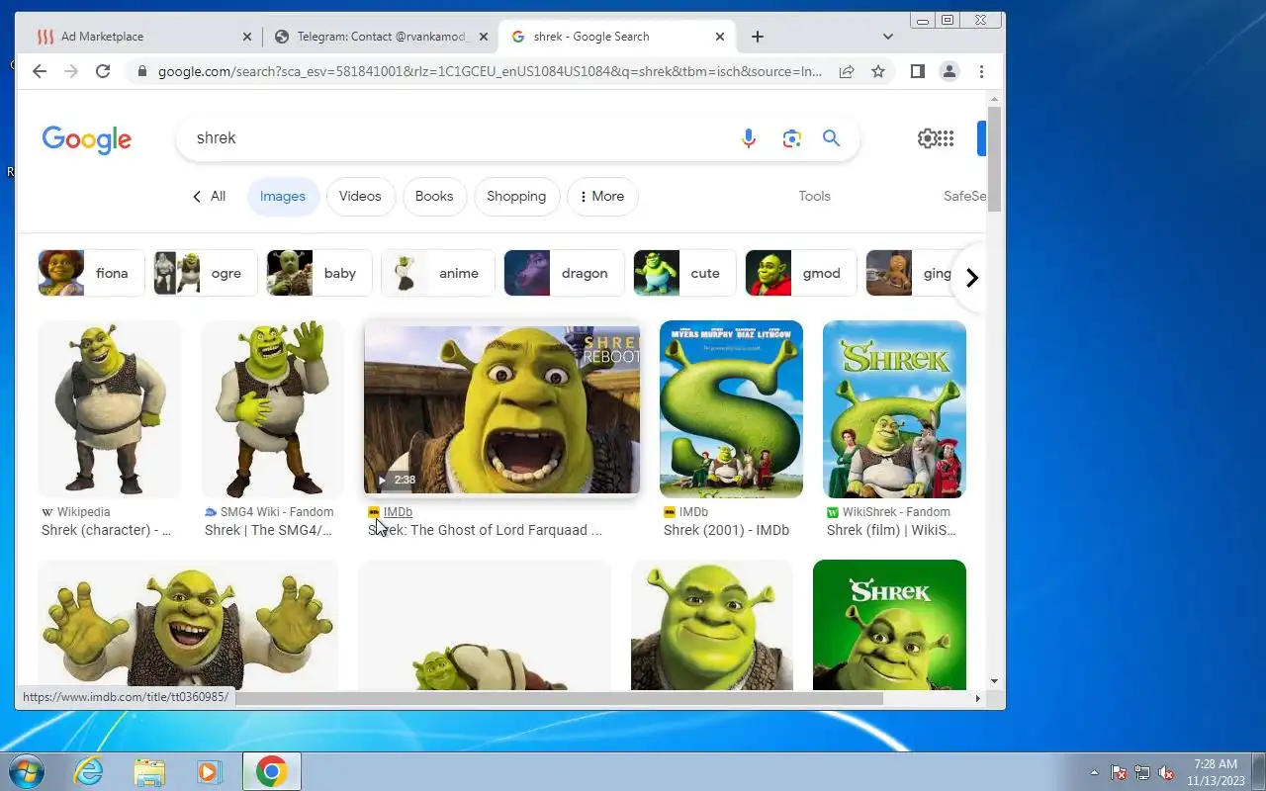Go back to All results

(x=209, y=196)
